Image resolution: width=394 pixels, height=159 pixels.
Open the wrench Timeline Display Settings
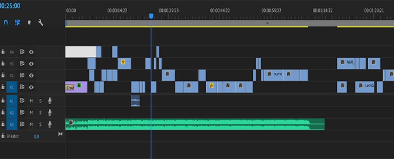pos(41,23)
